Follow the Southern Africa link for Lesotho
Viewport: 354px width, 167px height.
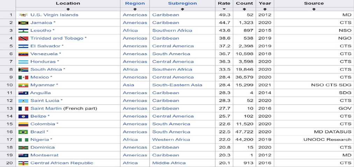coord(172,31)
